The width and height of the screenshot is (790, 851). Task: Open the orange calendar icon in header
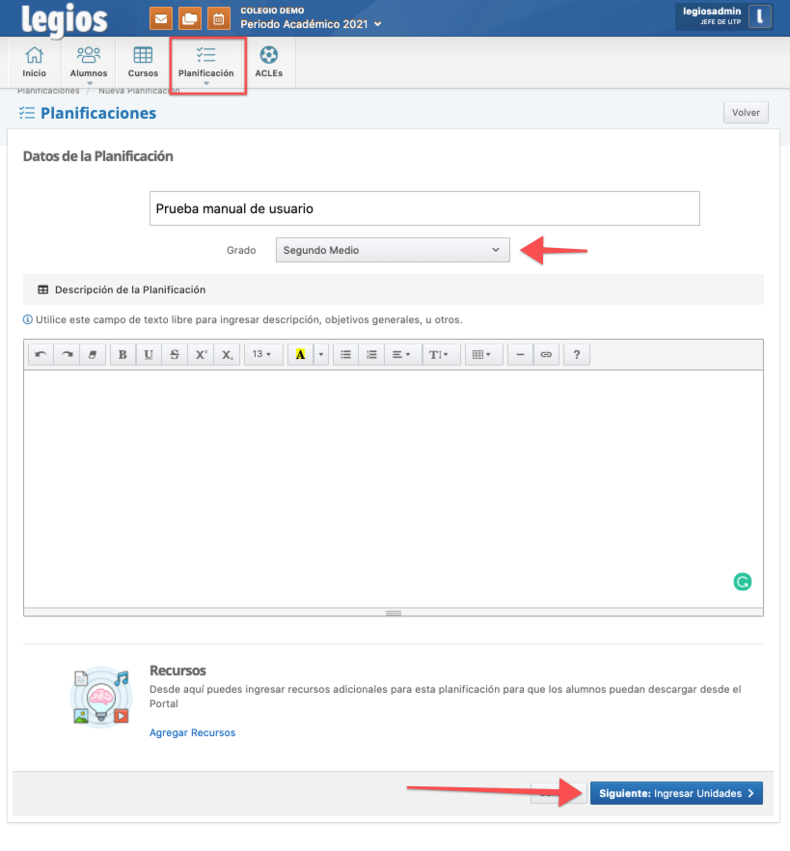click(x=219, y=18)
